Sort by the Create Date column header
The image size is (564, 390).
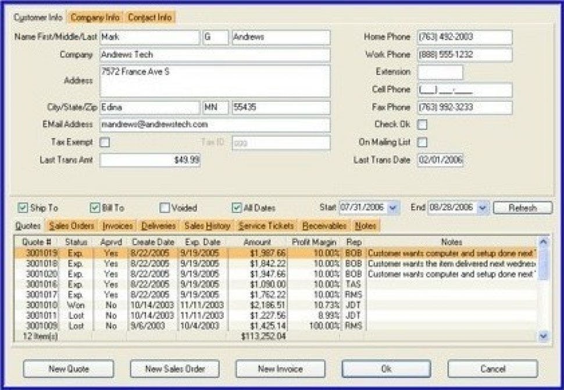(153, 242)
